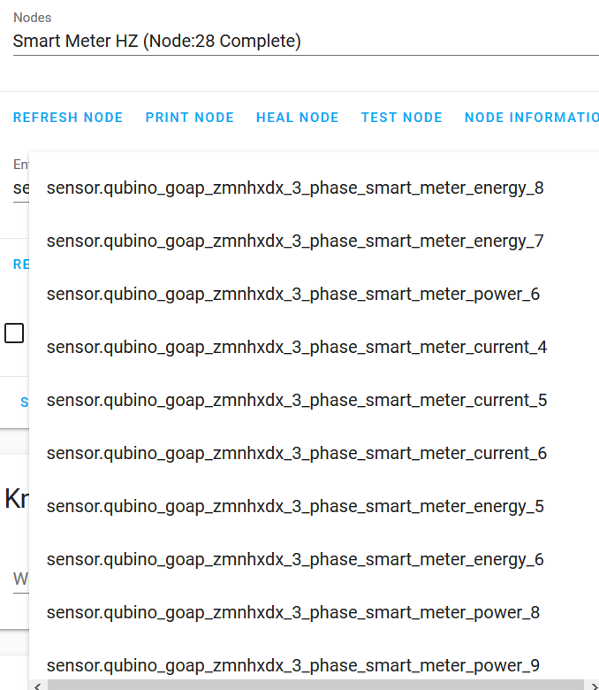Screen dimensions: 599x690
Task: Toggle the checkbox left of the entity list
Action: 14,333
